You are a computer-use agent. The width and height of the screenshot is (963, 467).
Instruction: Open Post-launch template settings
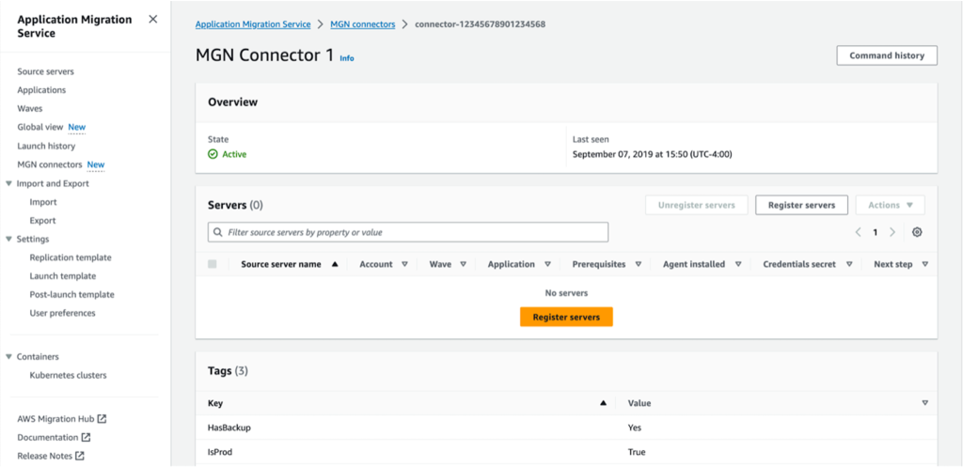(x=71, y=294)
